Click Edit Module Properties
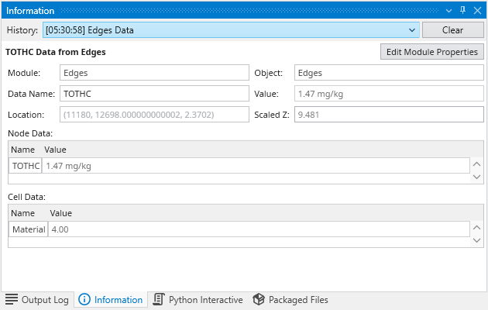This screenshot has width=488, height=310. (431, 52)
